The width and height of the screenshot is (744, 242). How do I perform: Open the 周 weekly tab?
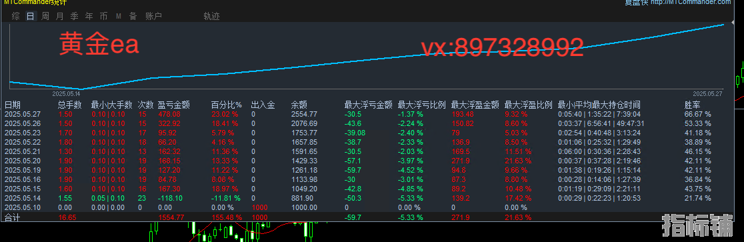pyautogui.click(x=45, y=17)
